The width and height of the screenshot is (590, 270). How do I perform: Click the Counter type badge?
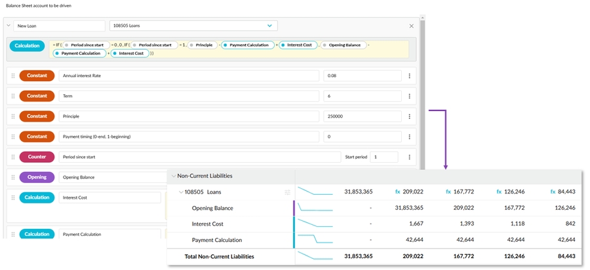tap(37, 157)
